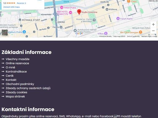This screenshot has width=158, height=118.
Task: Open Kontraindikace in the footer
Action: tap(16, 72)
